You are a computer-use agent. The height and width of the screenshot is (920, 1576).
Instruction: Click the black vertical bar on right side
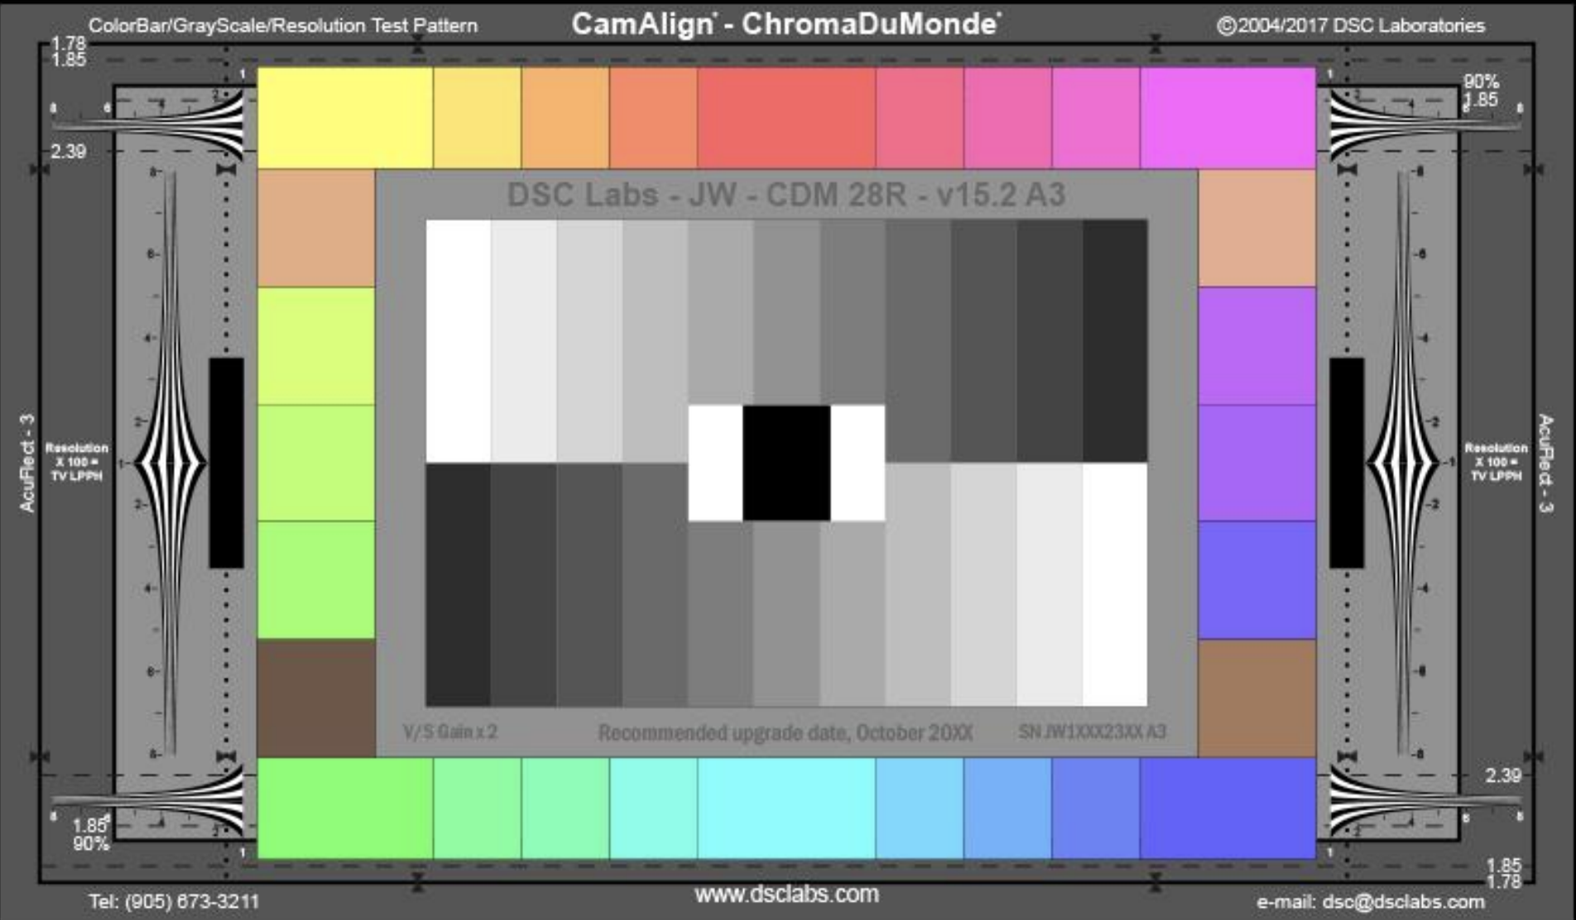click(1347, 463)
